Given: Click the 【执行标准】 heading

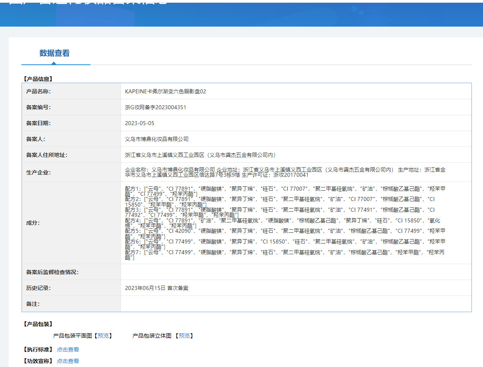Looking at the screenshot, I should [38, 350].
